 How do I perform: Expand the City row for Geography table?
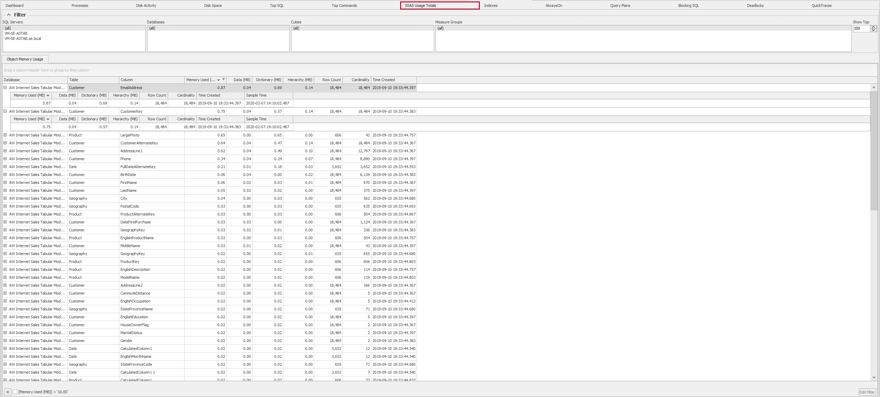5,198
